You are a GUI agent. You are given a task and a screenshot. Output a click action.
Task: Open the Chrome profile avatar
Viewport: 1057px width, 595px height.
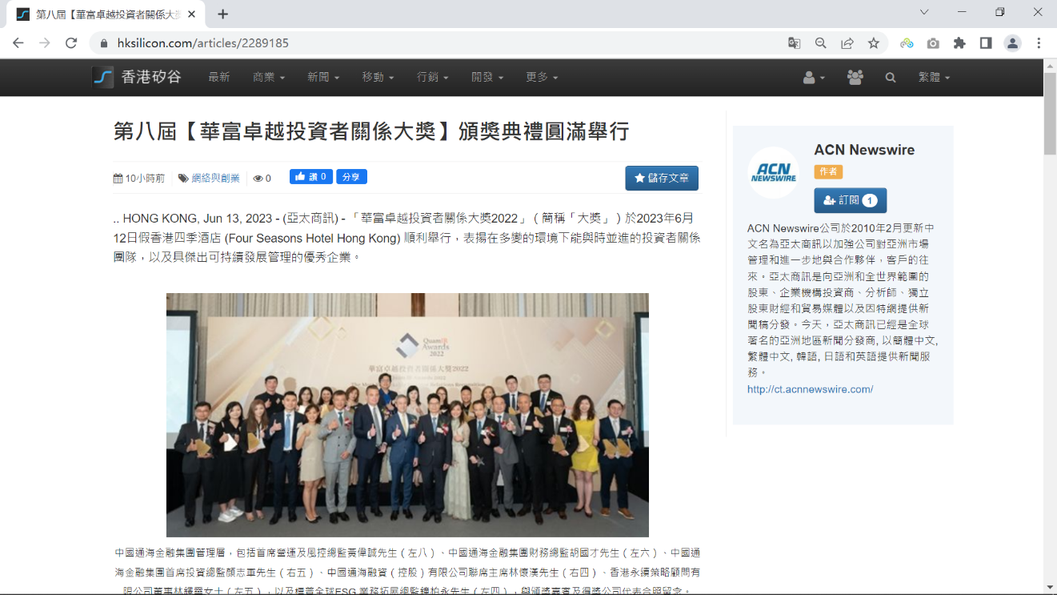1012,43
